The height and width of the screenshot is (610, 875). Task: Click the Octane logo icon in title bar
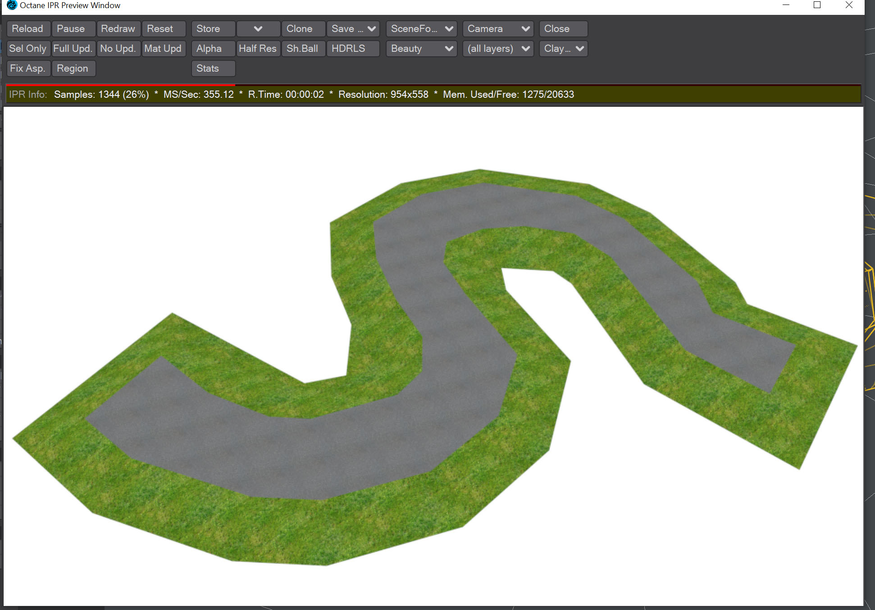click(x=12, y=5)
